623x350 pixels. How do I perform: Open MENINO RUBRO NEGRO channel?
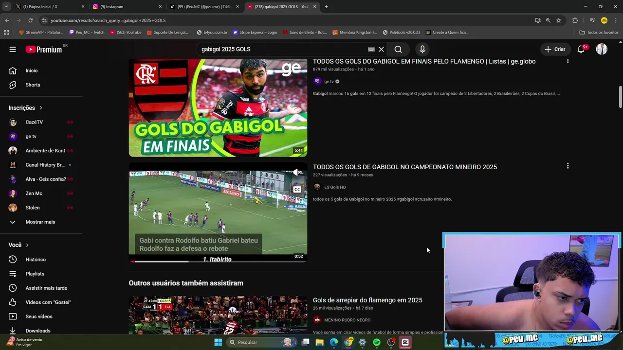click(x=348, y=320)
